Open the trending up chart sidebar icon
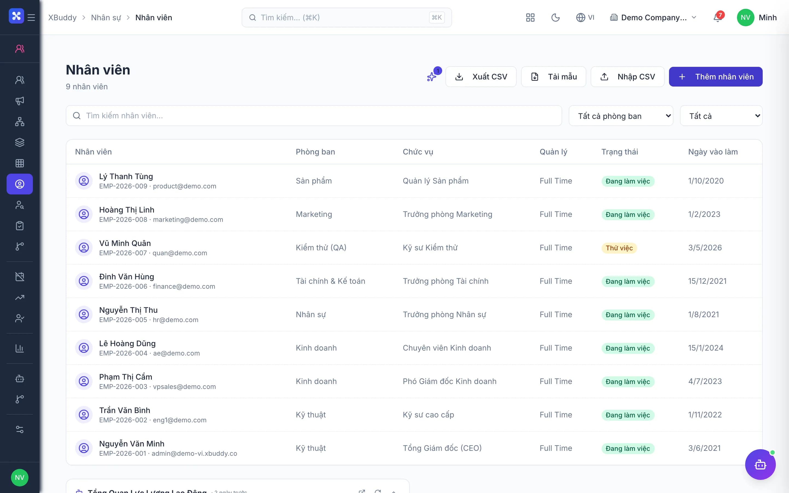Screen dimensions: 789x493 (19, 297)
